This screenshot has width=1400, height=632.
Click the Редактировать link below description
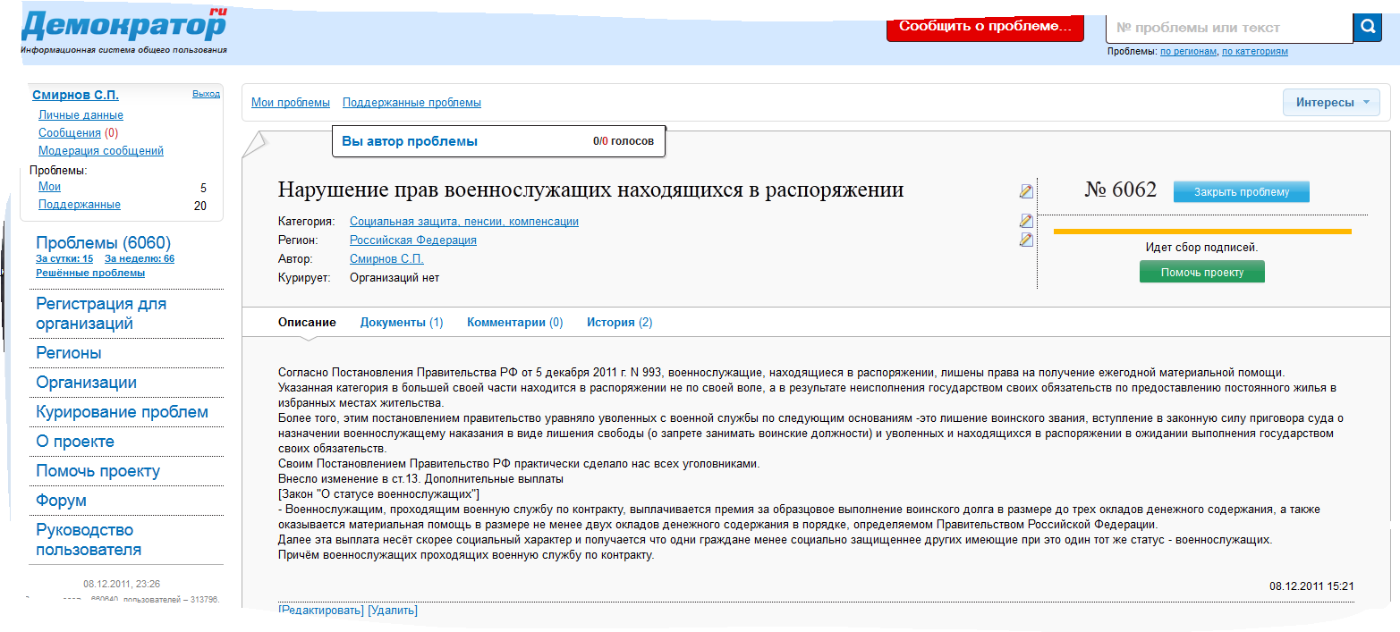321,611
